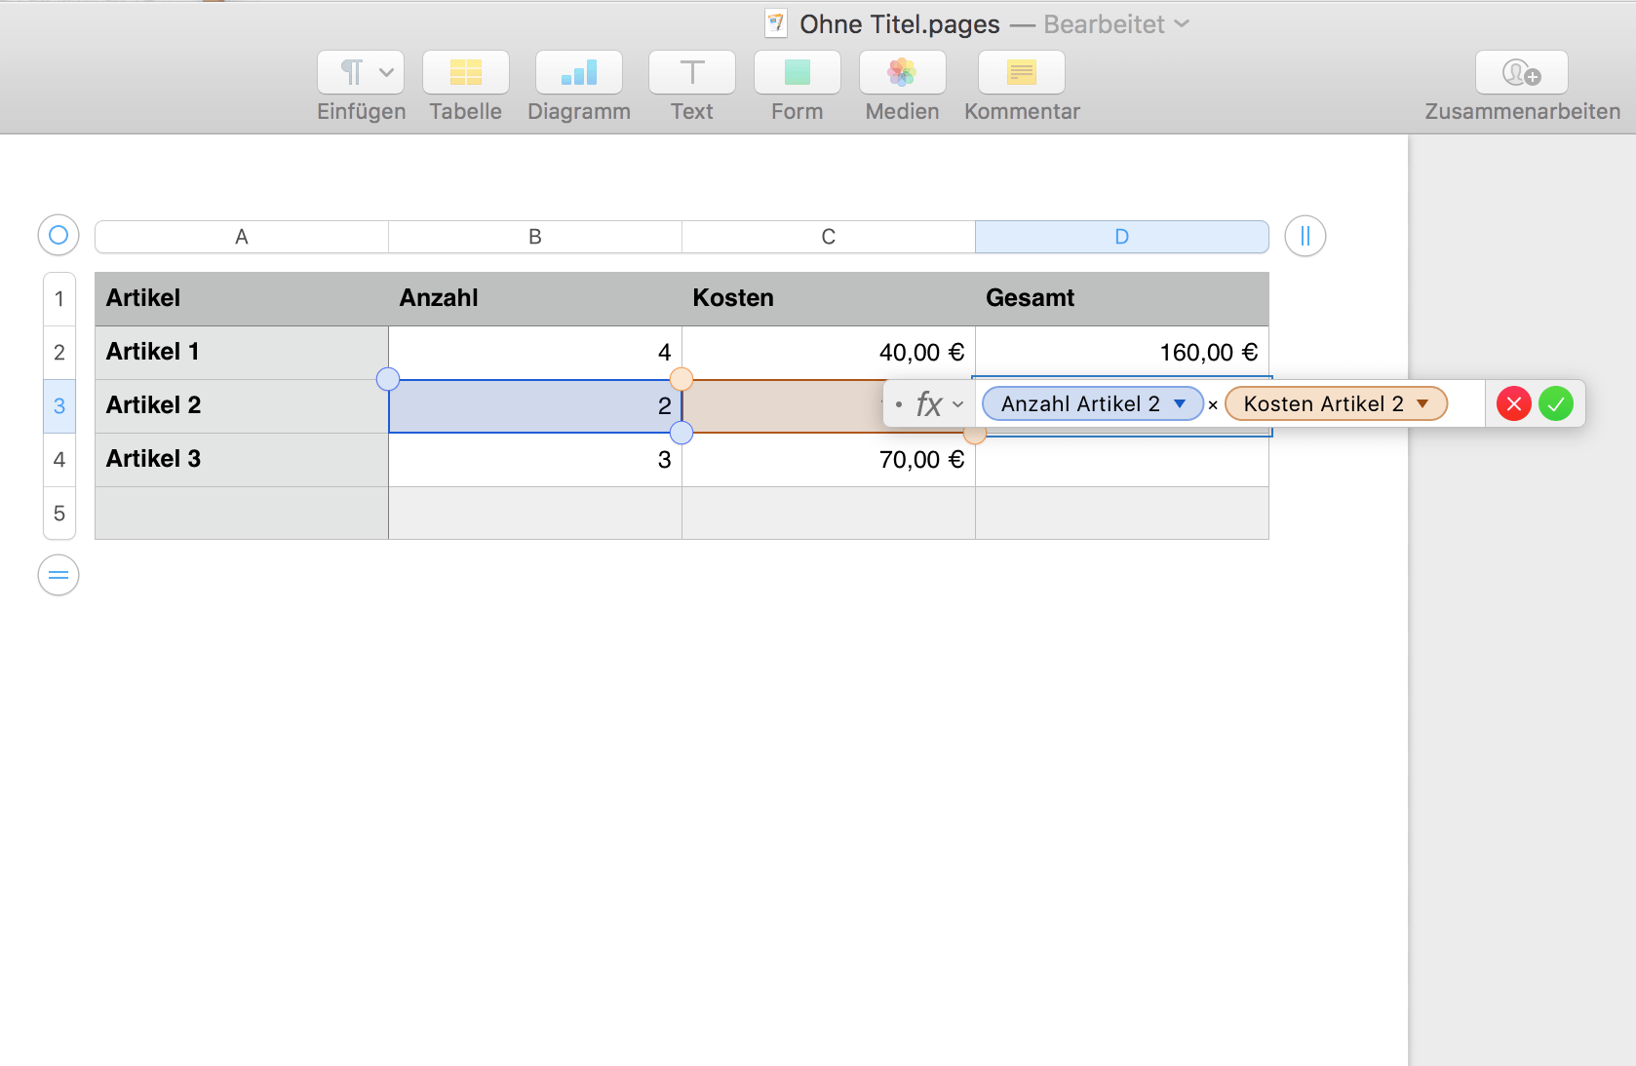Open Anzahl Artikel 2 token dropdown arrow
This screenshot has width=1636, height=1066.
tap(1180, 403)
